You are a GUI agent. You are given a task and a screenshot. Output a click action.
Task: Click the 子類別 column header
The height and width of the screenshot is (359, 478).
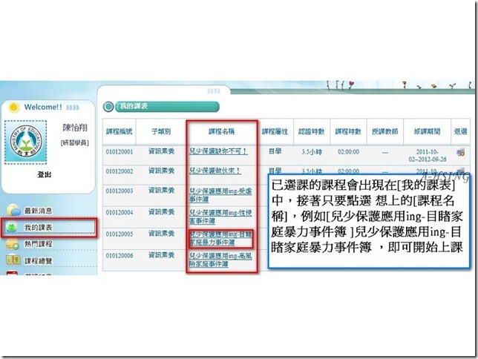[161, 131]
